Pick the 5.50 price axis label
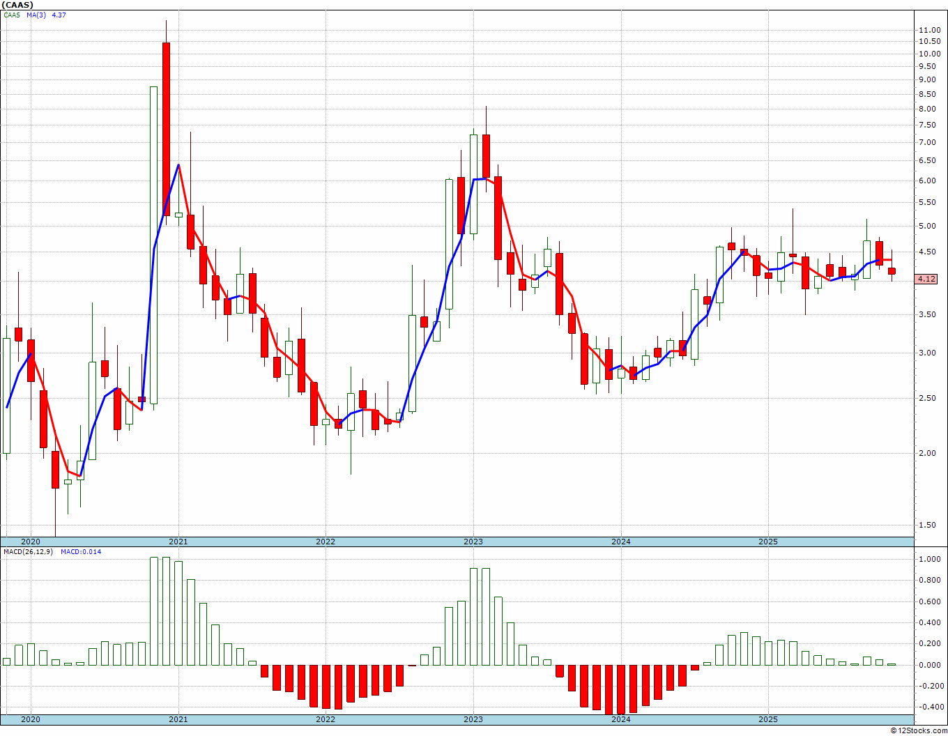The width and height of the screenshot is (948, 736). click(928, 202)
